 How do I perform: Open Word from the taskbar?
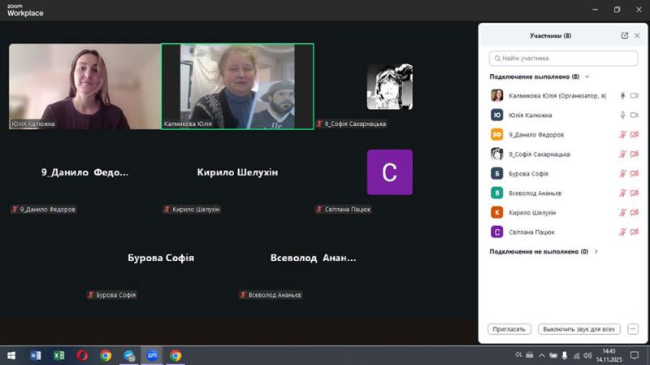35,355
